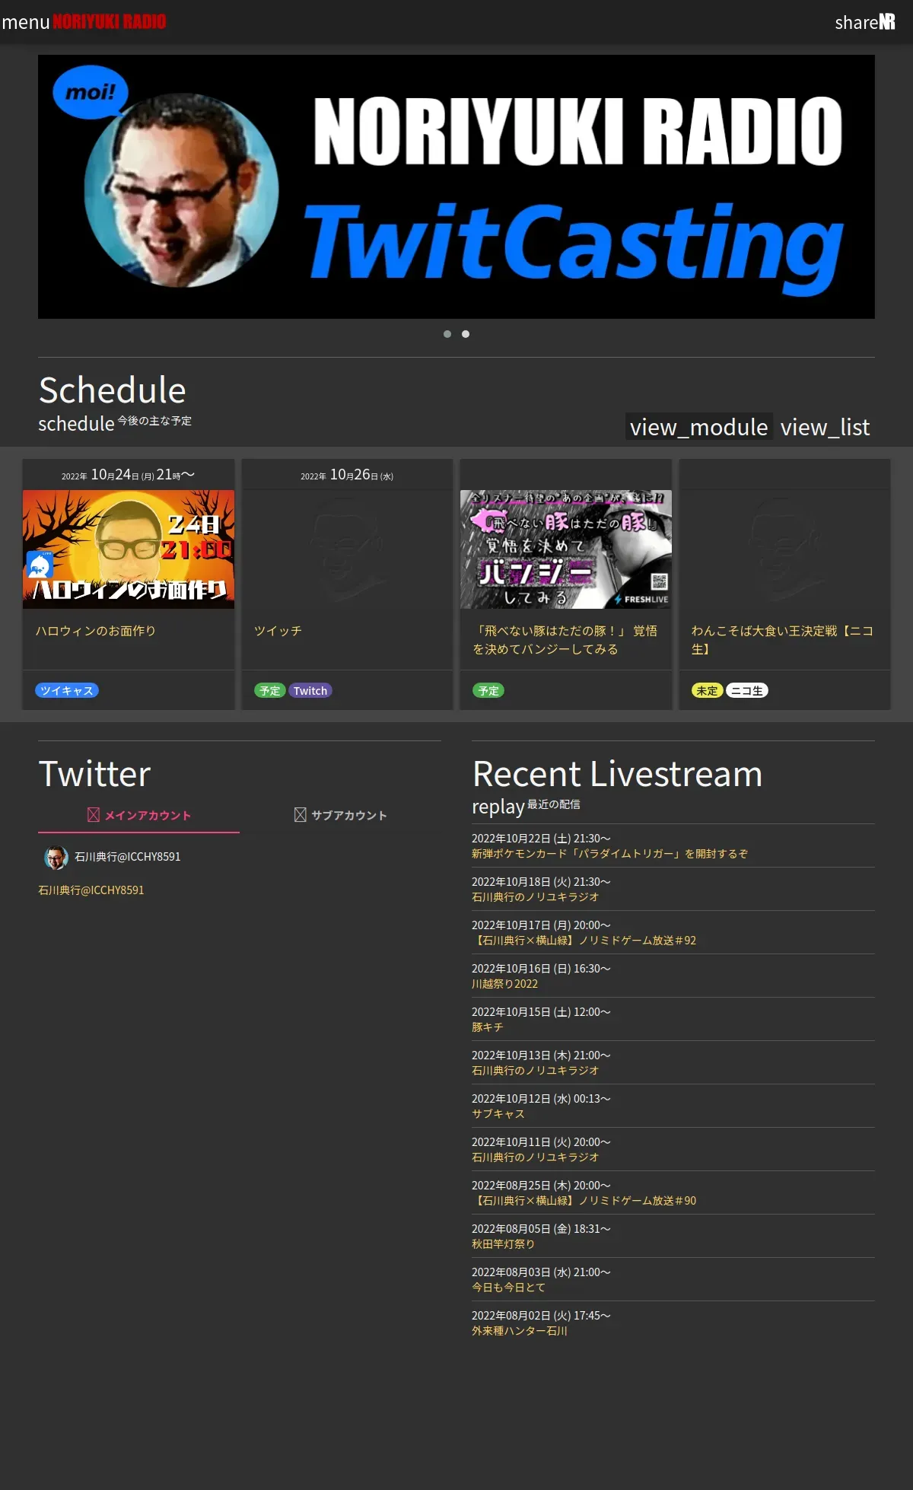Open the October 11 石川典行のノリユキラジオ replay

[x=536, y=1157]
